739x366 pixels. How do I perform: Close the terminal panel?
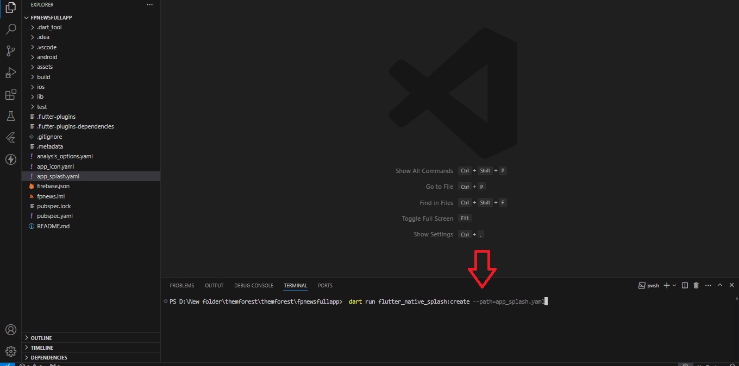tap(731, 285)
